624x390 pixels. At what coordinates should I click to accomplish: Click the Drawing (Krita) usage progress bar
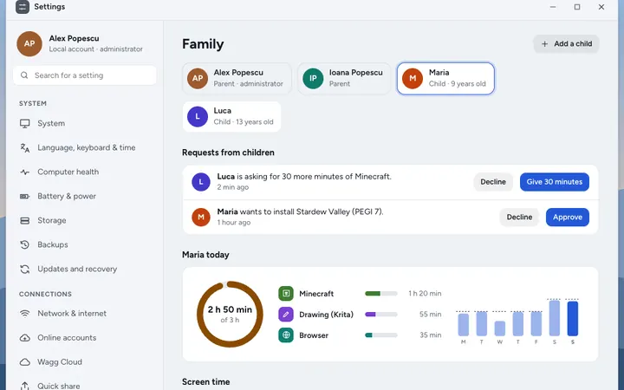pyautogui.click(x=381, y=315)
